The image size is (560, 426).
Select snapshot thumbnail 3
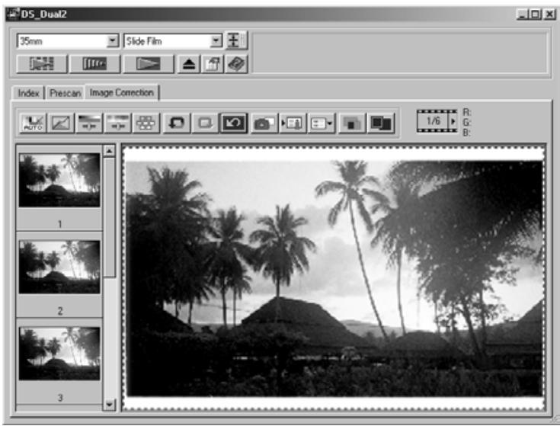pos(59,354)
